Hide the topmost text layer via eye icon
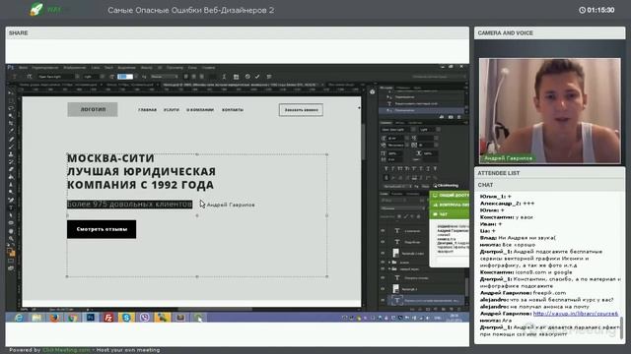The width and height of the screenshot is (631, 354). pos(383,231)
